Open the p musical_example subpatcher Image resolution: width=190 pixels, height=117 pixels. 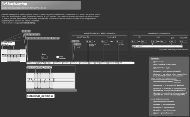pyautogui.click(x=41, y=96)
